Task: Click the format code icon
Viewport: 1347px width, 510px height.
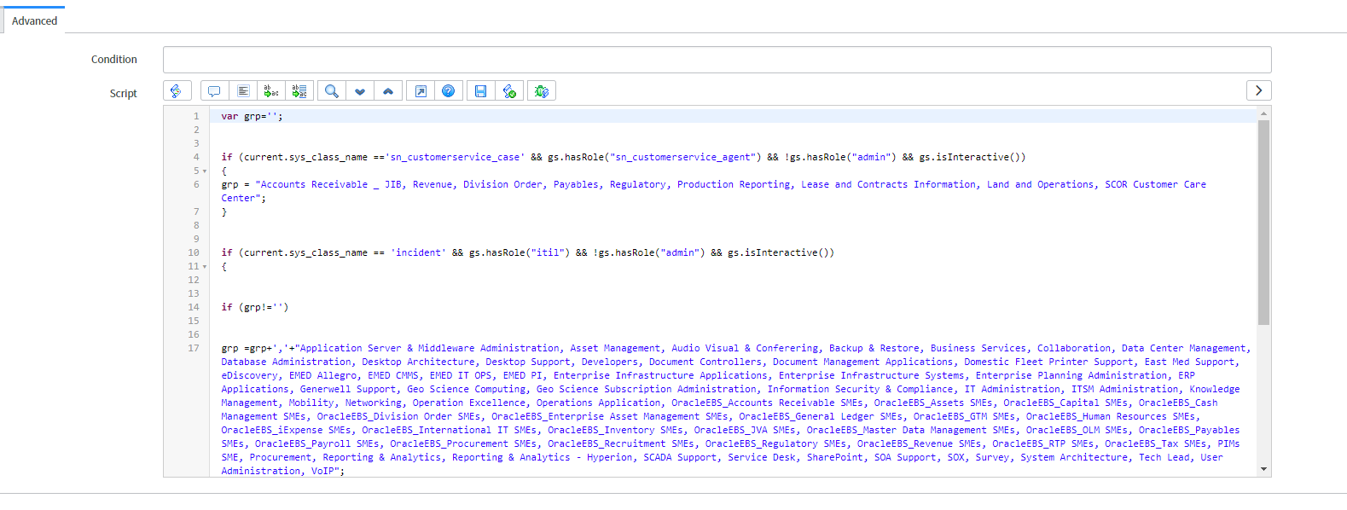Action: tap(243, 91)
